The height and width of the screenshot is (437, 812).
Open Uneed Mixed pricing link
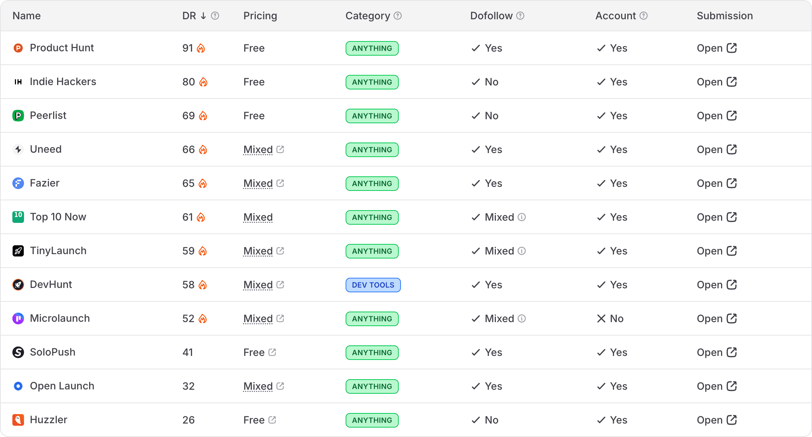click(x=263, y=149)
